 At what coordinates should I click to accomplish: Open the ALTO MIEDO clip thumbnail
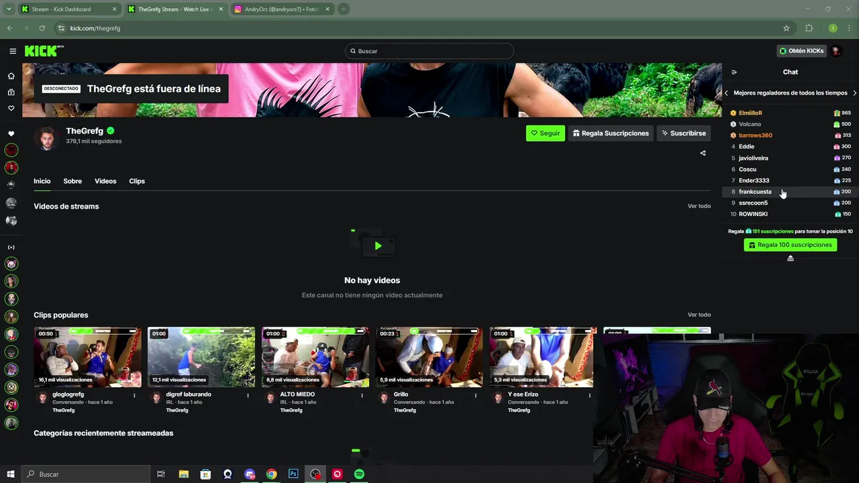tap(315, 357)
